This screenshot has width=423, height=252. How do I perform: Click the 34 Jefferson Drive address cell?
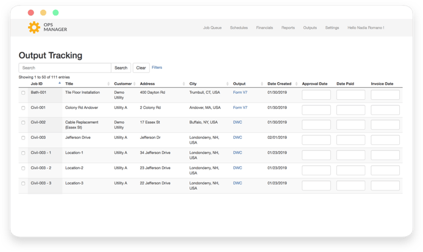coord(155,153)
